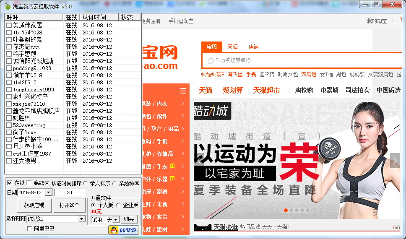This screenshot has height=239, width=406.
Task: Click the 获取店铺 button
Action: pos(34,205)
